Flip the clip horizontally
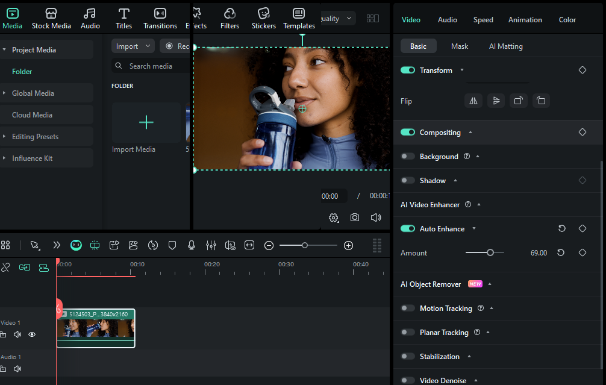This screenshot has width=606, height=385. pos(473,101)
